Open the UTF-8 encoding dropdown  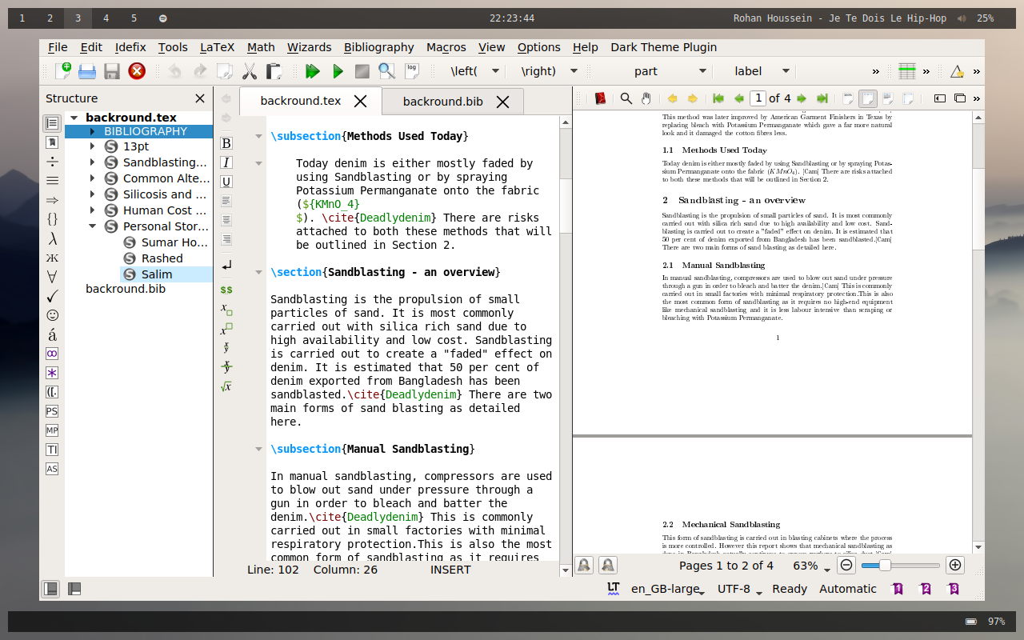pos(740,589)
